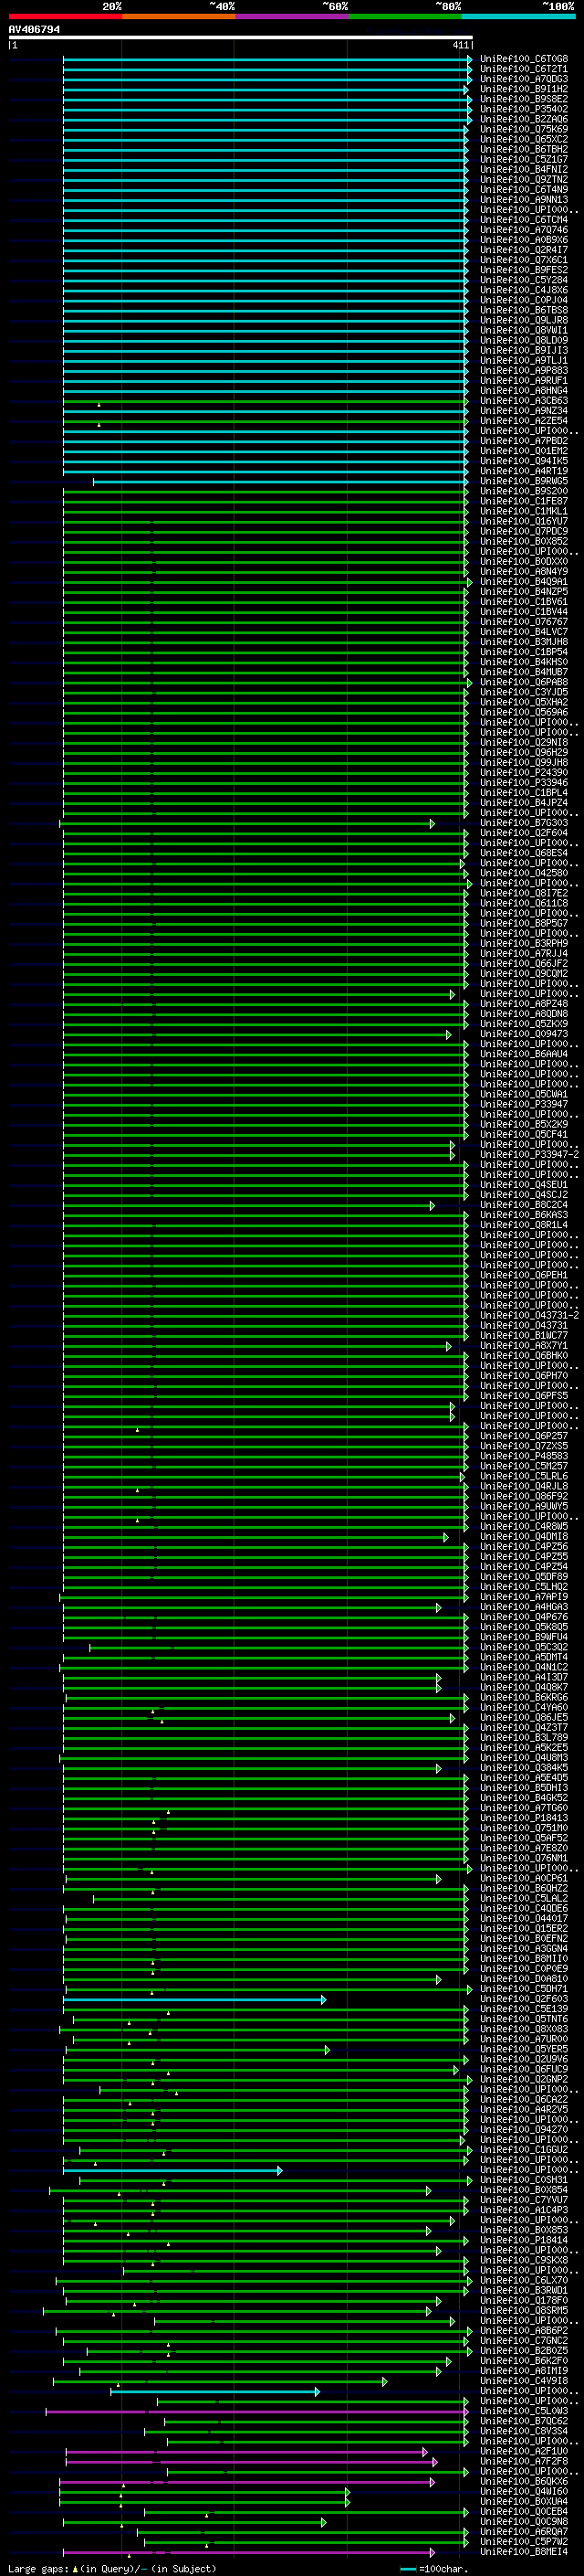Select hit label UniRef100_C5L0W3
This screenshot has height=2576, width=584.
click(x=524, y=2411)
